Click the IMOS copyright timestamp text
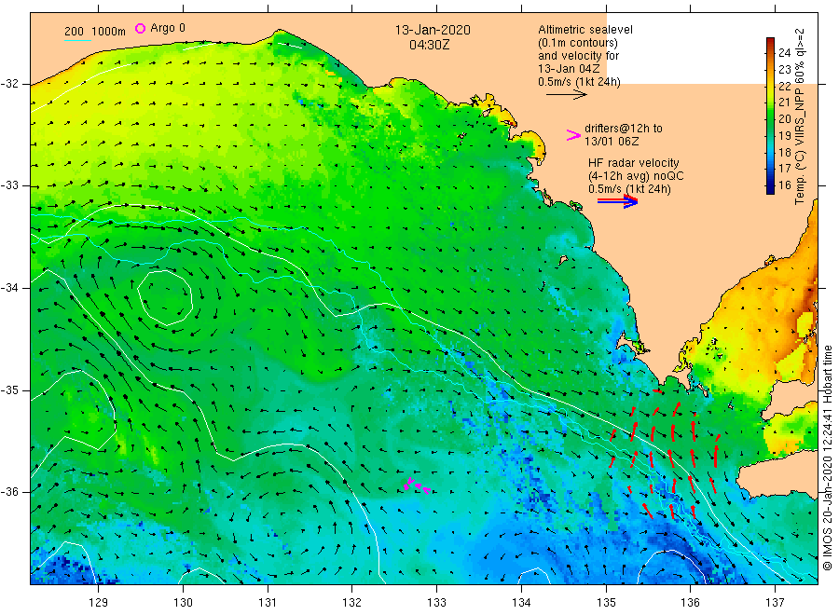The width and height of the screenshot is (839, 615). [x=827, y=458]
